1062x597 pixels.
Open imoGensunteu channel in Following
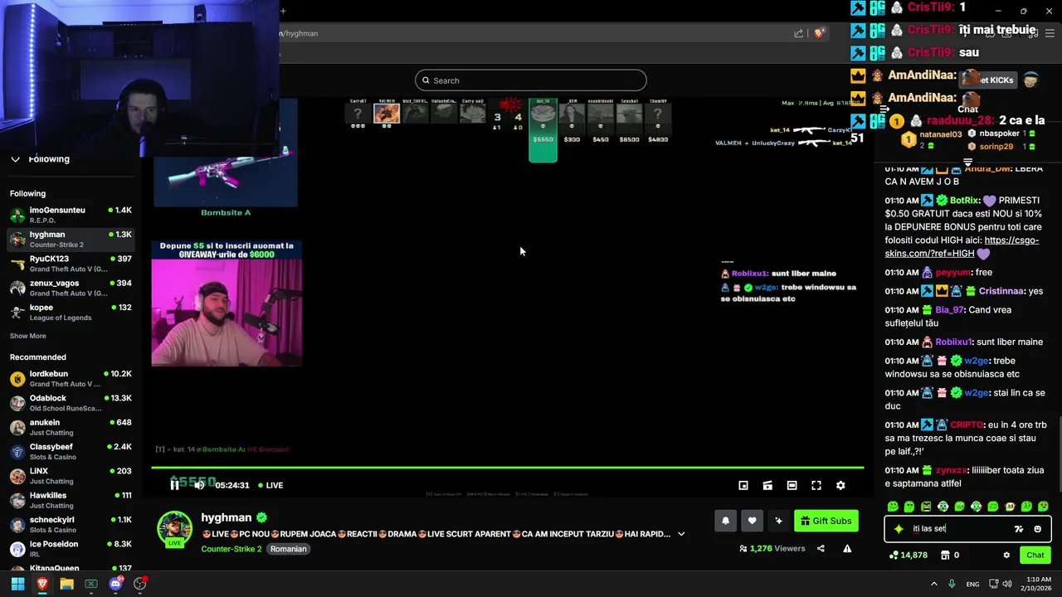(71, 216)
